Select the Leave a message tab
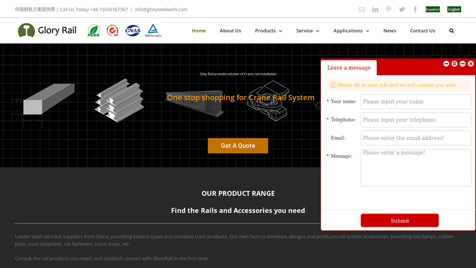The height and width of the screenshot is (268, 476). point(349,67)
